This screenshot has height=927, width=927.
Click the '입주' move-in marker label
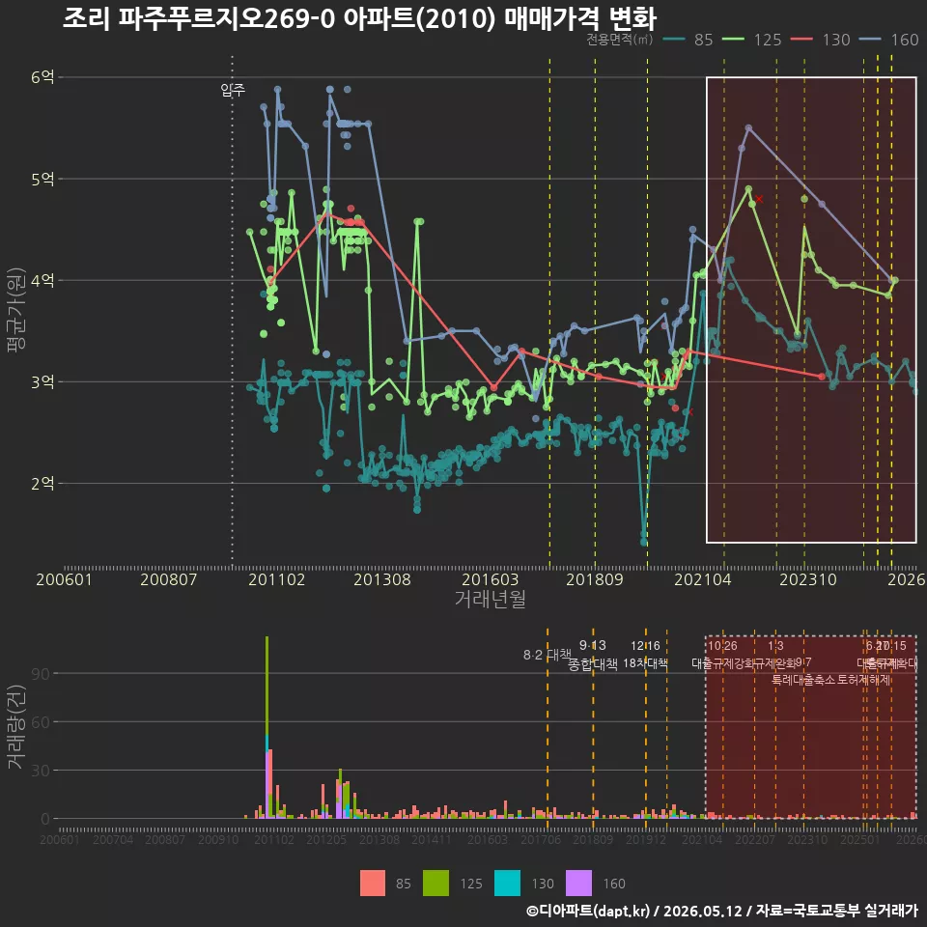(233, 90)
